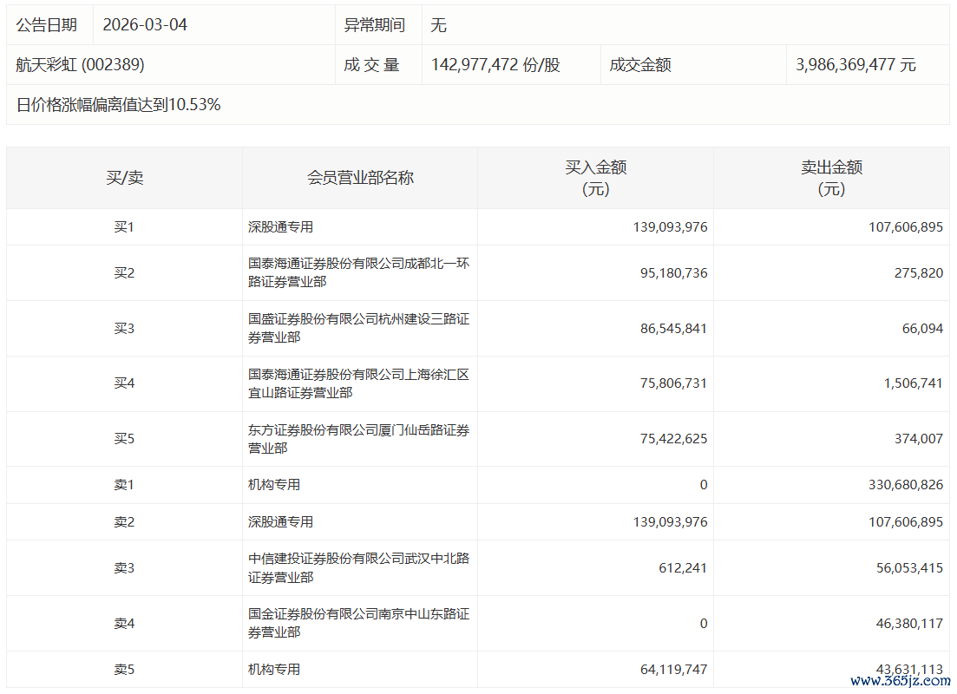Click the 无 abnormal period value
This screenshot has width=957, height=694.
438,25
